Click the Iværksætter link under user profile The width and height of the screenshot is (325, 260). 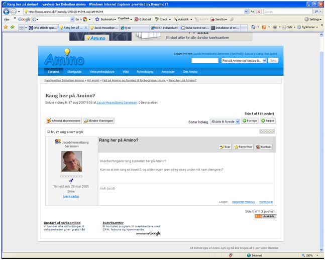coord(71,196)
